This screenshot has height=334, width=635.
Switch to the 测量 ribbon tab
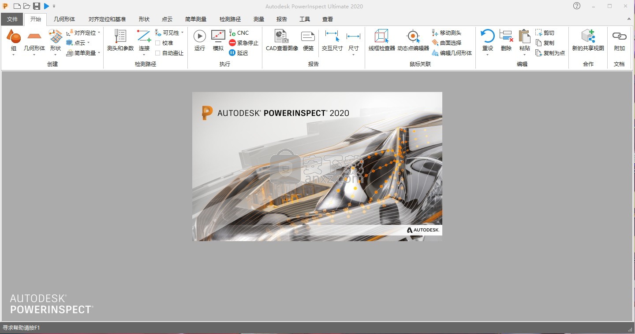point(259,19)
